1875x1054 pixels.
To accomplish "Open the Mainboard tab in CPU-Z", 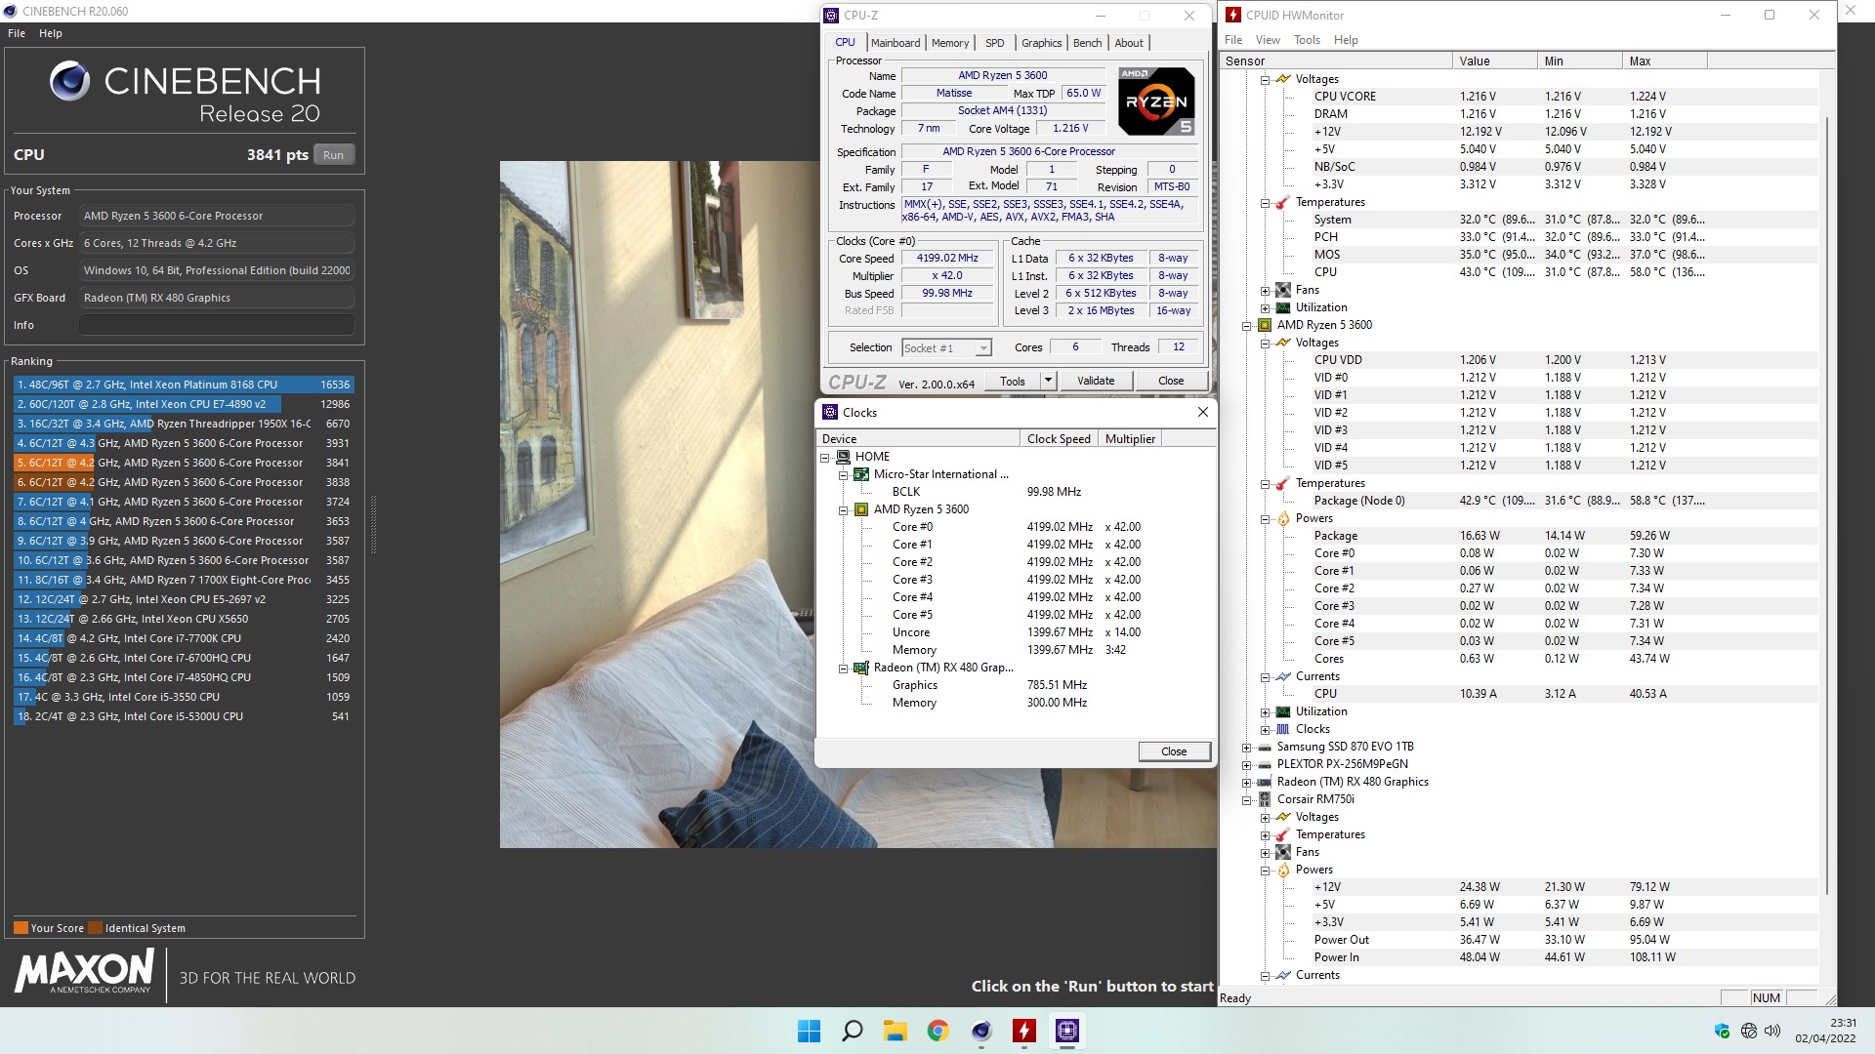I will click(895, 43).
